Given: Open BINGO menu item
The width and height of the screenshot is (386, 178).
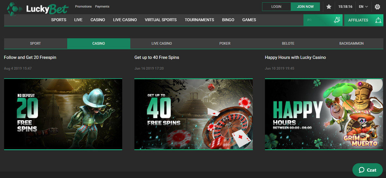Looking at the screenshot, I should point(228,20).
